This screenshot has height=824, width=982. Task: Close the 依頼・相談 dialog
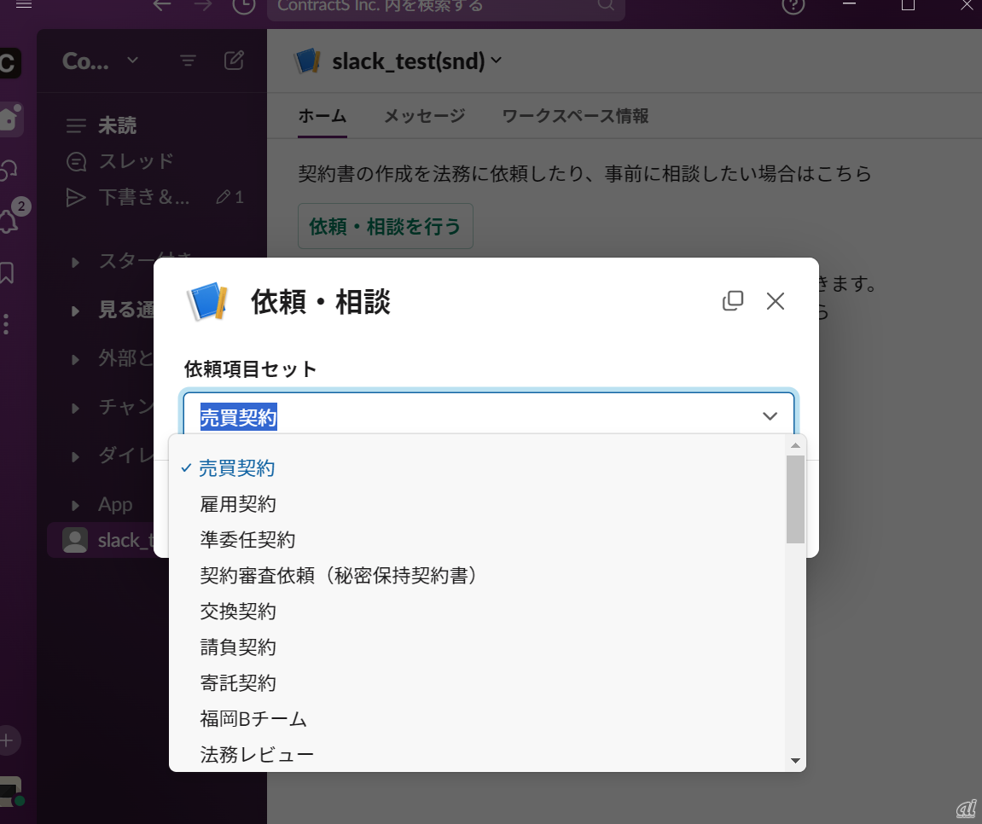tap(776, 301)
